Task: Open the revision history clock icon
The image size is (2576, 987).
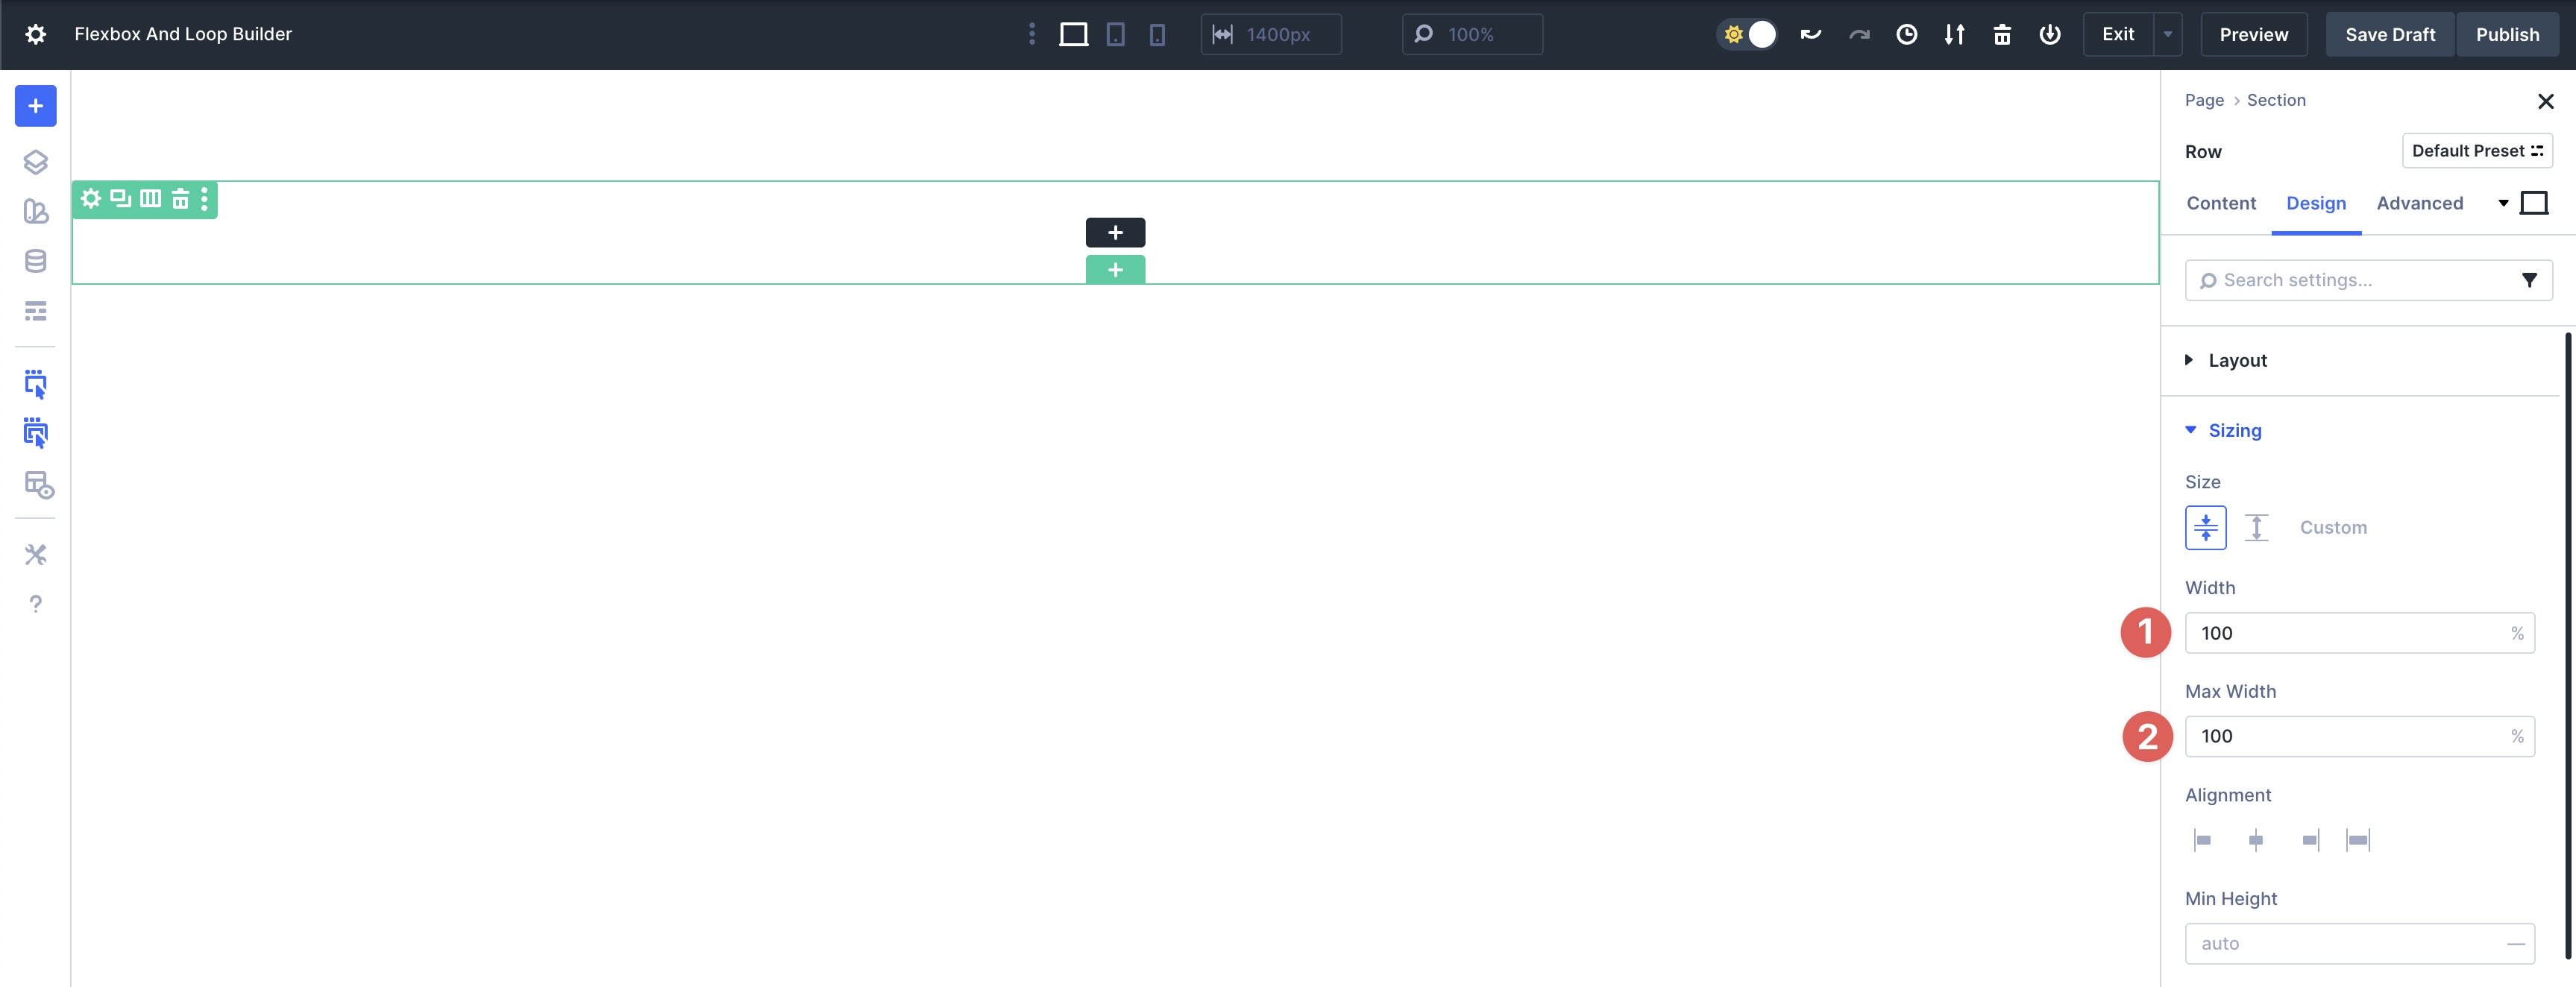Action: pyautogui.click(x=1906, y=34)
